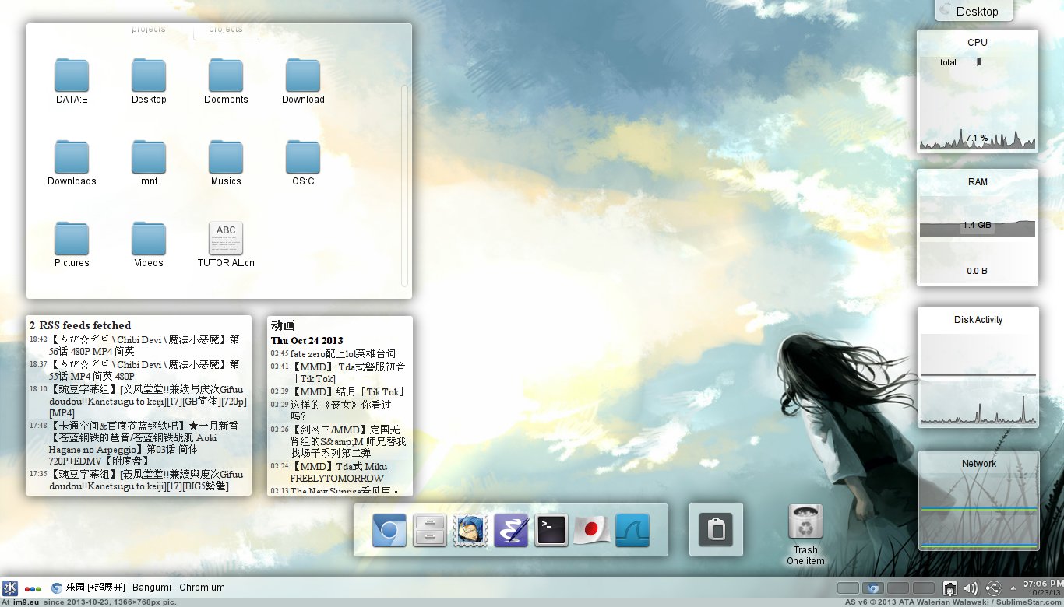The image size is (1064, 607).
Task: Click the Disk Activity monitor widget
Action: (978, 367)
